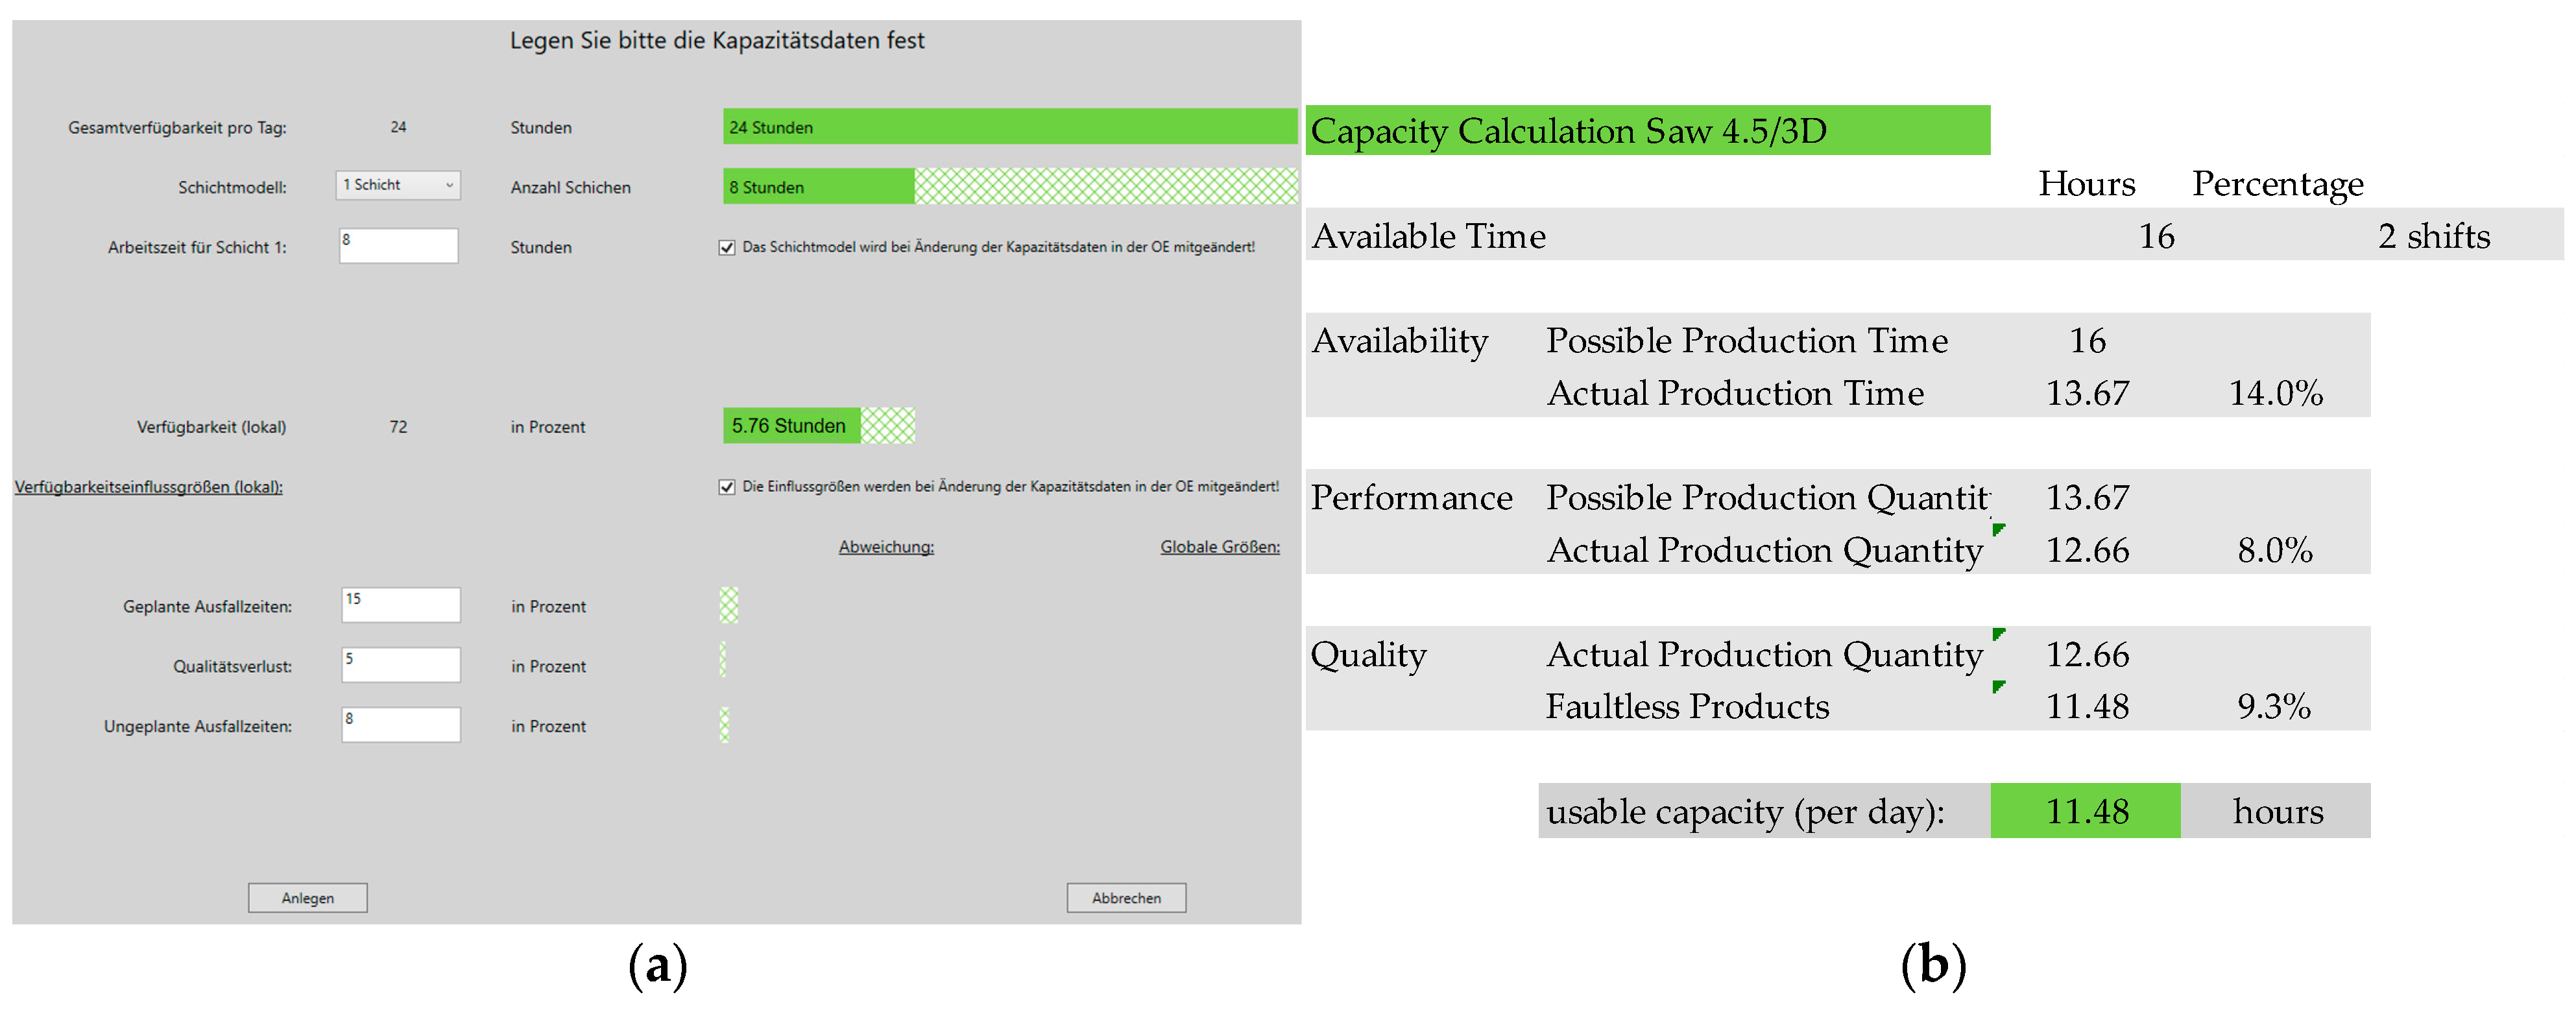Click the Qualitätsverlust input field
Image resolution: width=2576 pixels, height=1010 pixels.
[x=400, y=665]
